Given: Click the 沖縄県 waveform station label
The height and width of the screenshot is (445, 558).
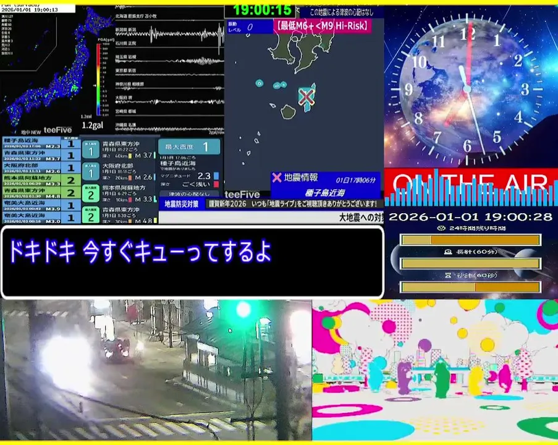Looking at the screenshot, I should pos(125,125).
